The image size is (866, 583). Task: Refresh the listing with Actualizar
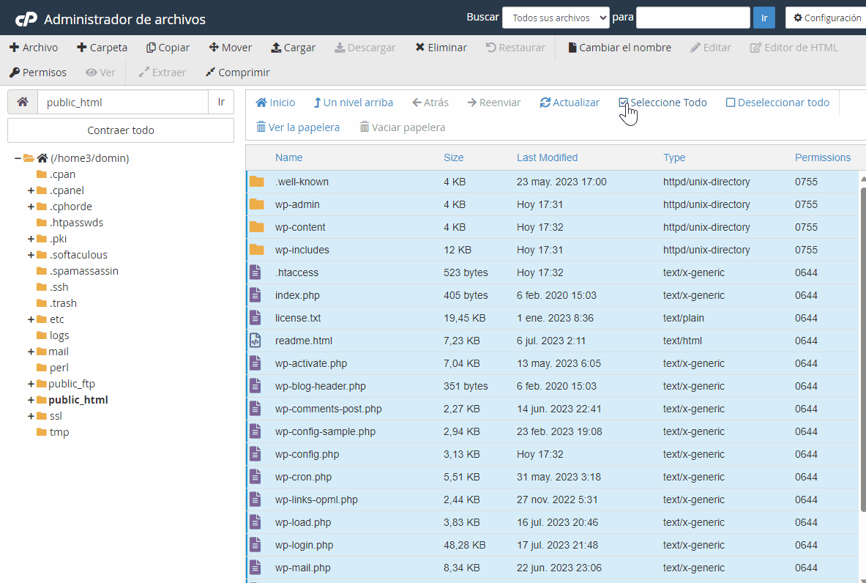click(x=570, y=103)
